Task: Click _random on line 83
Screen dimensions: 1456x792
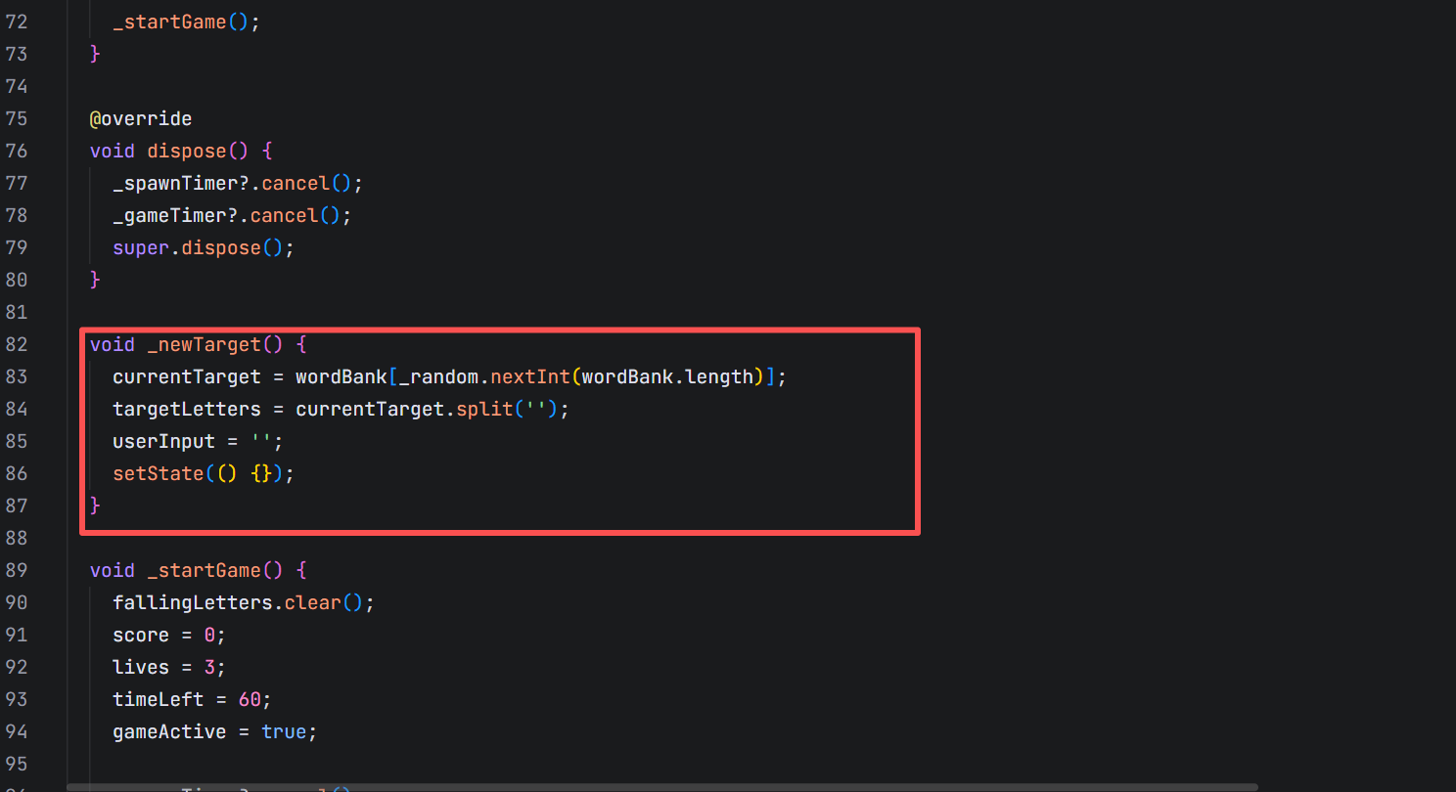Action: pyautogui.click(x=439, y=376)
